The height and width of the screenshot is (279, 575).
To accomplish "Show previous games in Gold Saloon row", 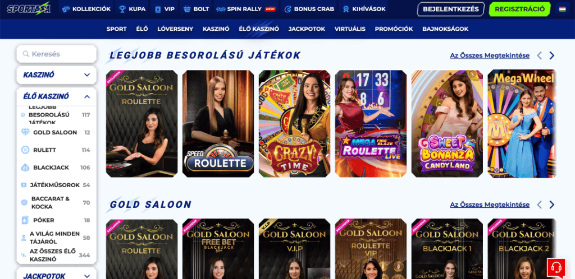I will pyautogui.click(x=539, y=205).
